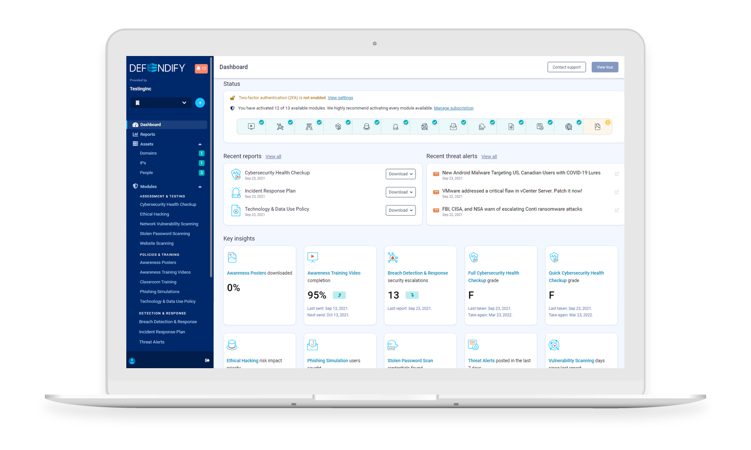The height and width of the screenshot is (450, 751).
Task: Click the View tour button
Action: [605, 67]
